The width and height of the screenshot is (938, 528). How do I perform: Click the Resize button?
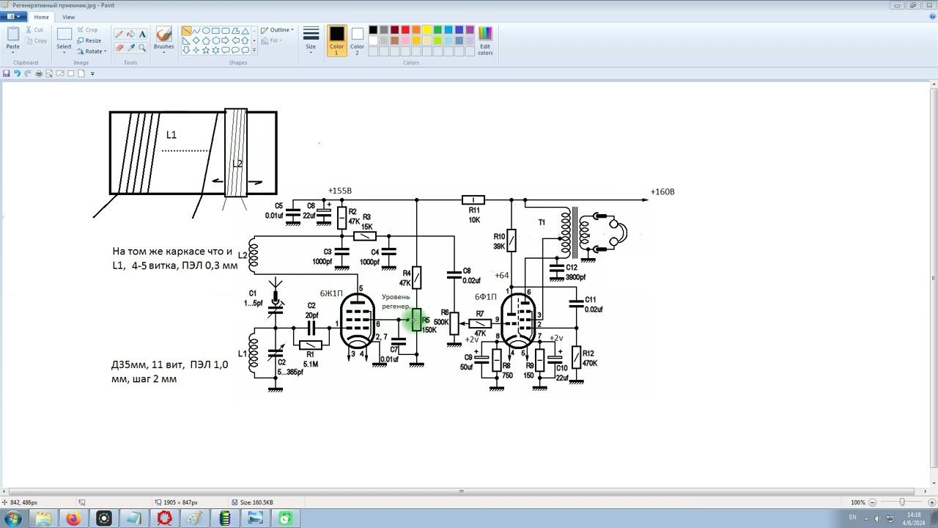point(89,40)
